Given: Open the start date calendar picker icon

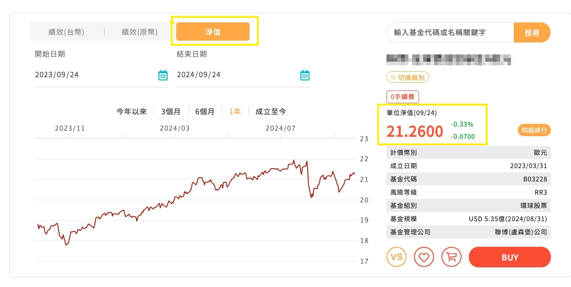Looking at the screenshot, I should point(163,75).
